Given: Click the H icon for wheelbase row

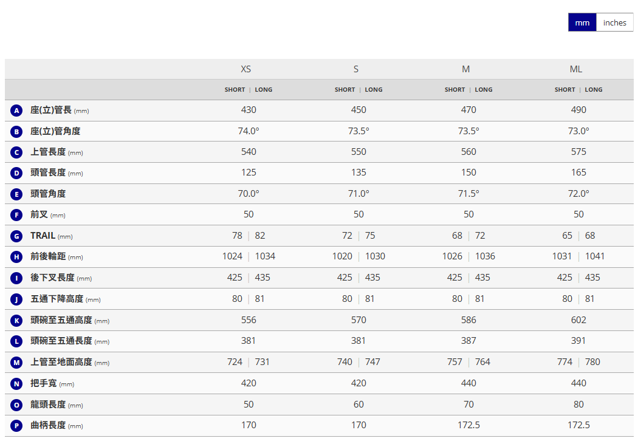Looking at the screenshot, I should [16, 257].
